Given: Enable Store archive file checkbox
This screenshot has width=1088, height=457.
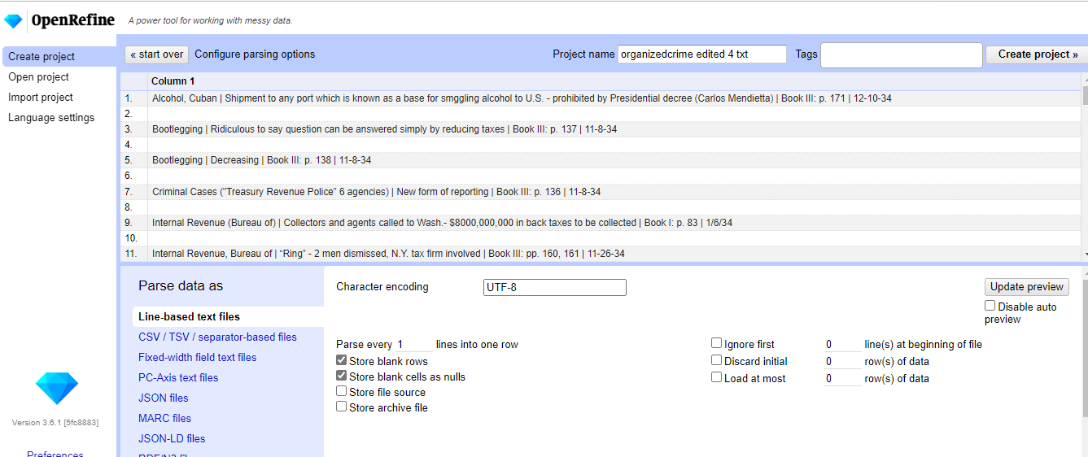Looking at the screenshot, I should pyautogui.click(x=342, y=407).
